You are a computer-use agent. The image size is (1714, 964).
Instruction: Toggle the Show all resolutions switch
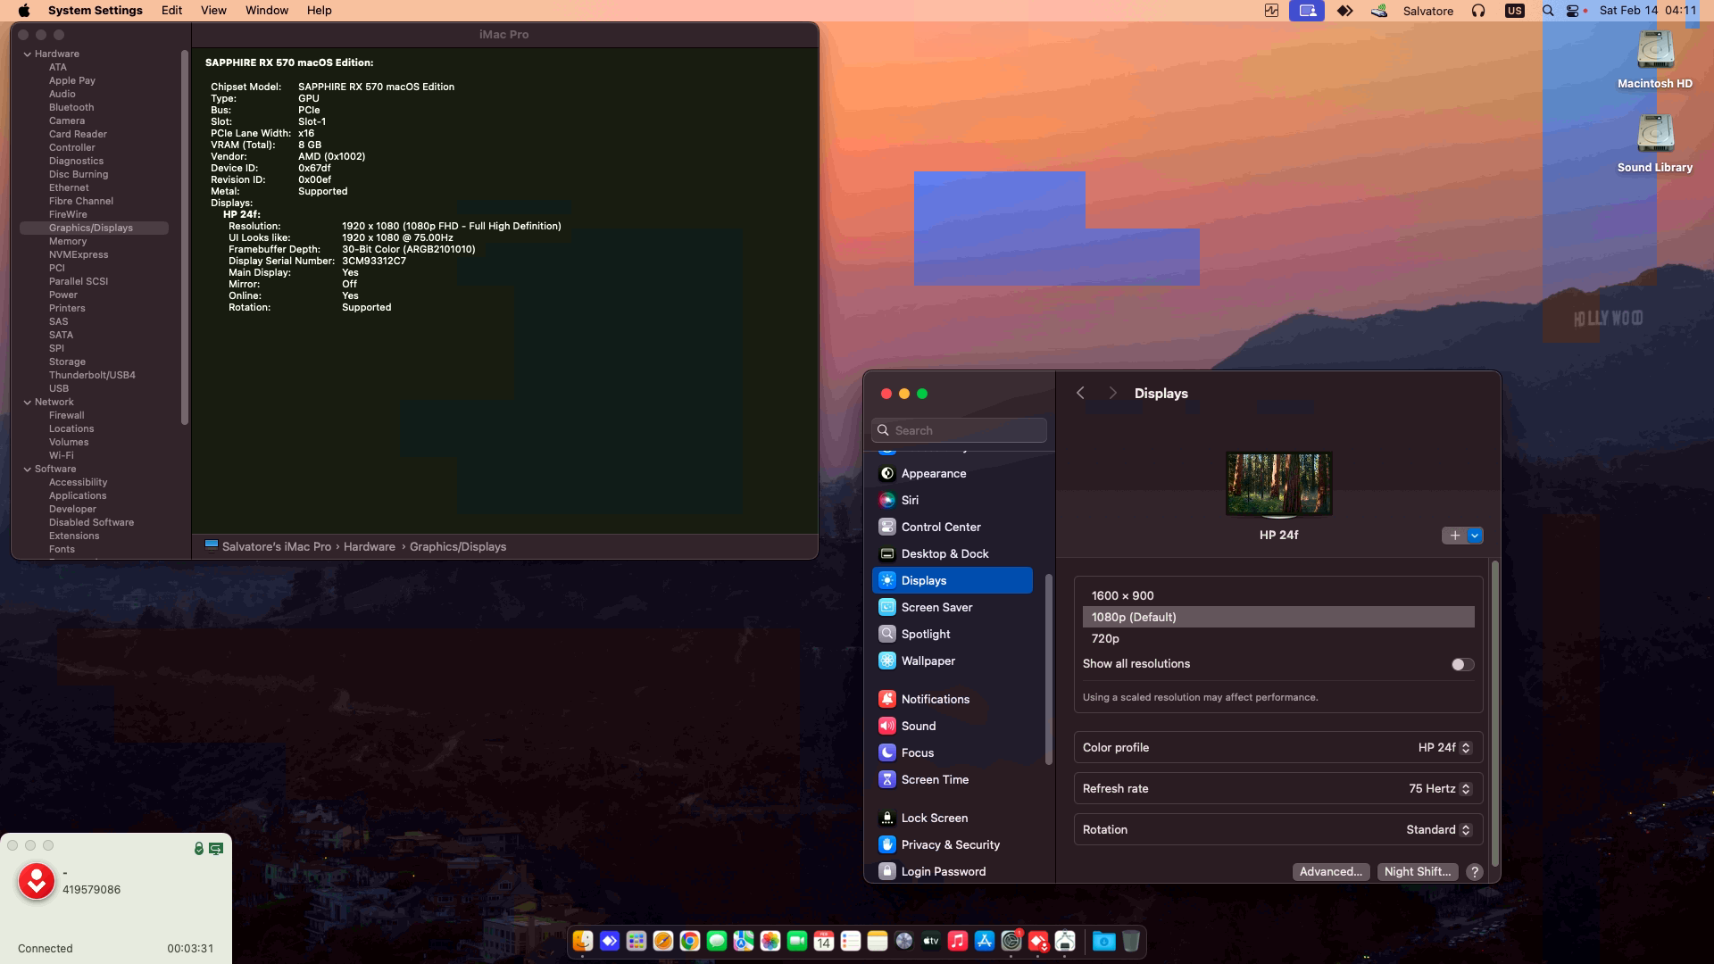pos(1462,664)
